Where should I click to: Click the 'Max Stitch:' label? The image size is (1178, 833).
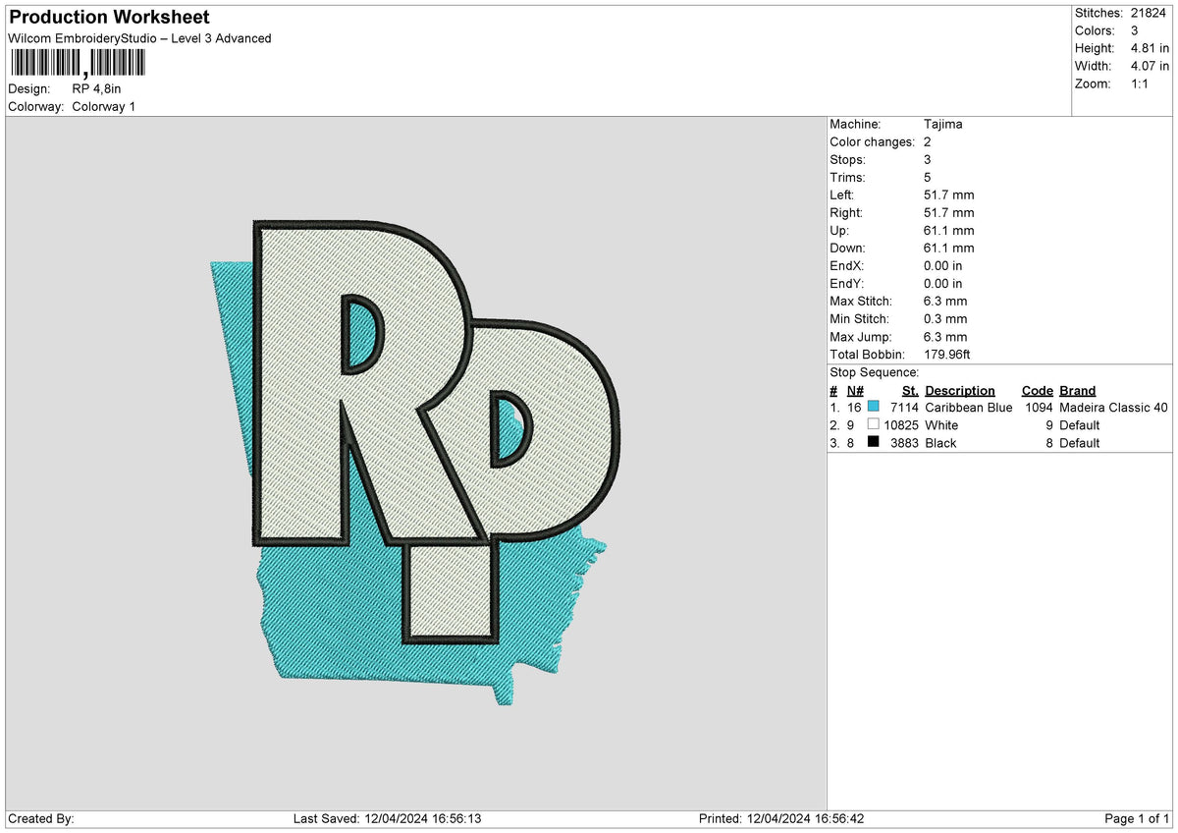[861, 302]
